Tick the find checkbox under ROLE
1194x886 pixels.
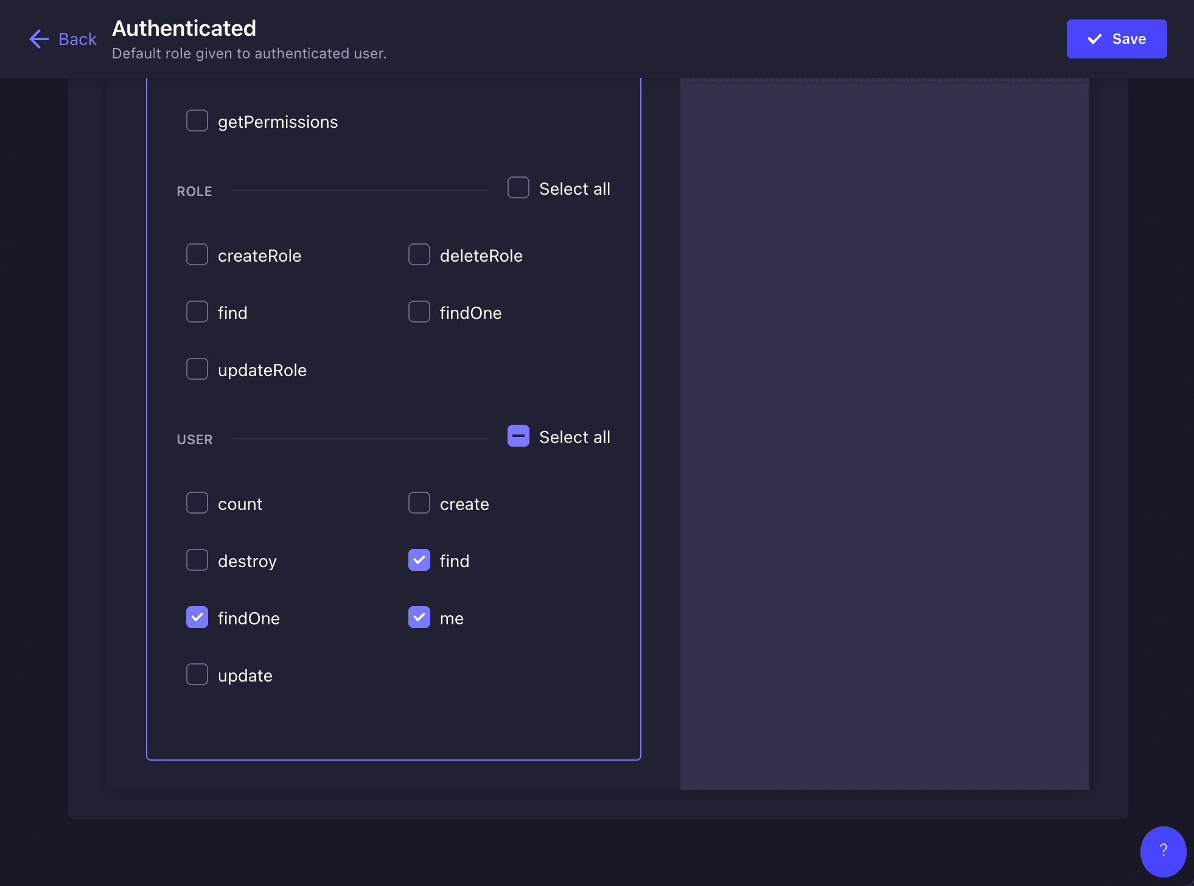pyautogui.click(x=197, y=312)
